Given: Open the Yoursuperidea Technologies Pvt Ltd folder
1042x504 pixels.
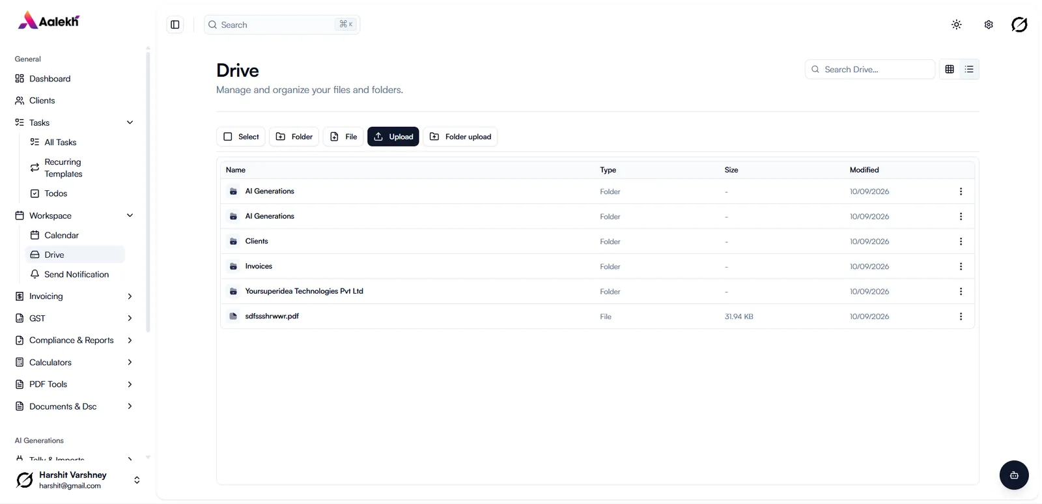Looking at the screenshot, I should 304,291.
